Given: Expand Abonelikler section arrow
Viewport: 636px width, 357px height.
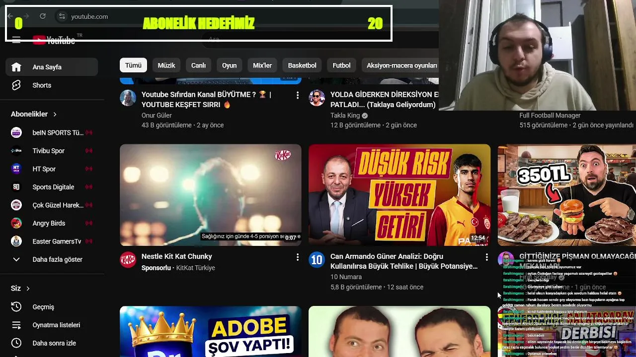Looking at the screenshot, I should tap(55, 114).
